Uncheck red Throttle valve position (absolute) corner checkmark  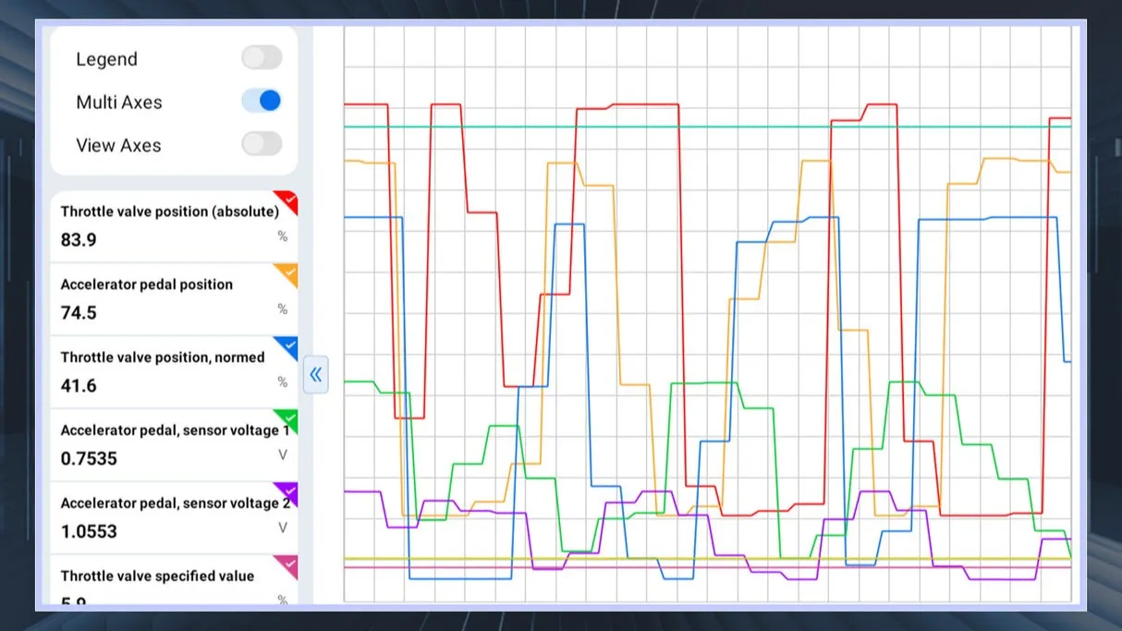288,202
